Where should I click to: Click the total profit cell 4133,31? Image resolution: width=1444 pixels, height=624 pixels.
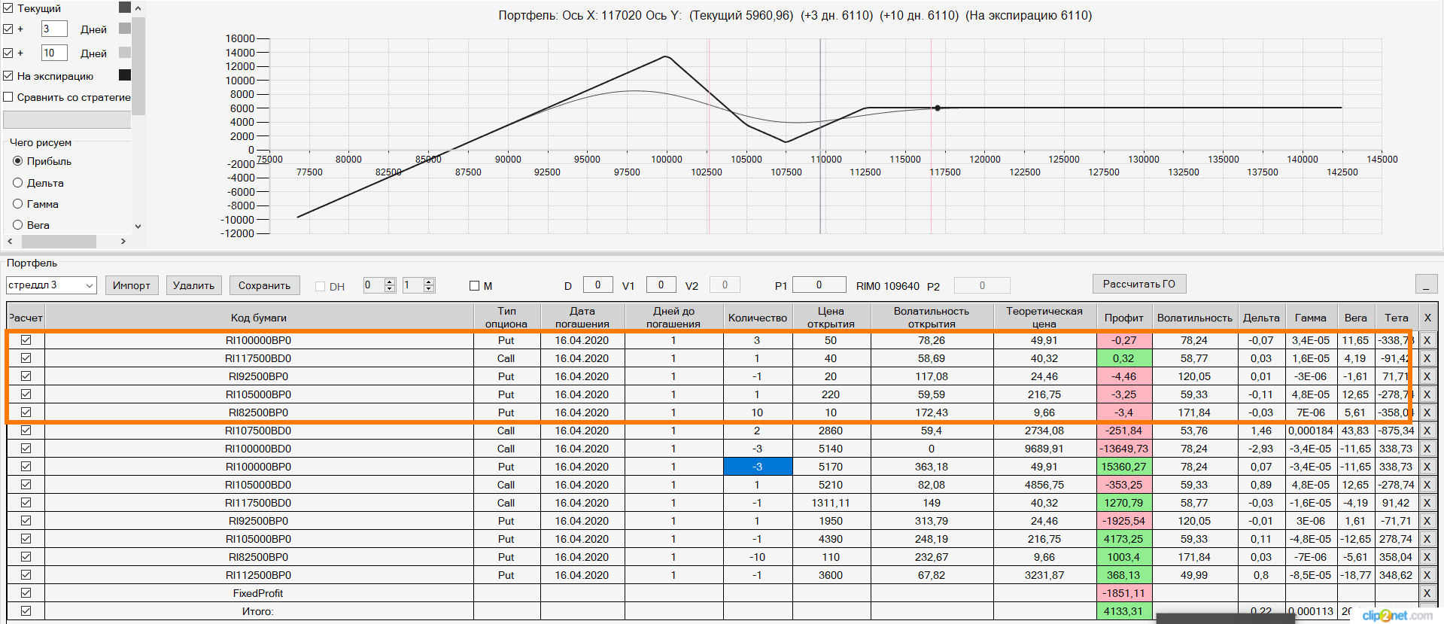(x=1124, y=611)
